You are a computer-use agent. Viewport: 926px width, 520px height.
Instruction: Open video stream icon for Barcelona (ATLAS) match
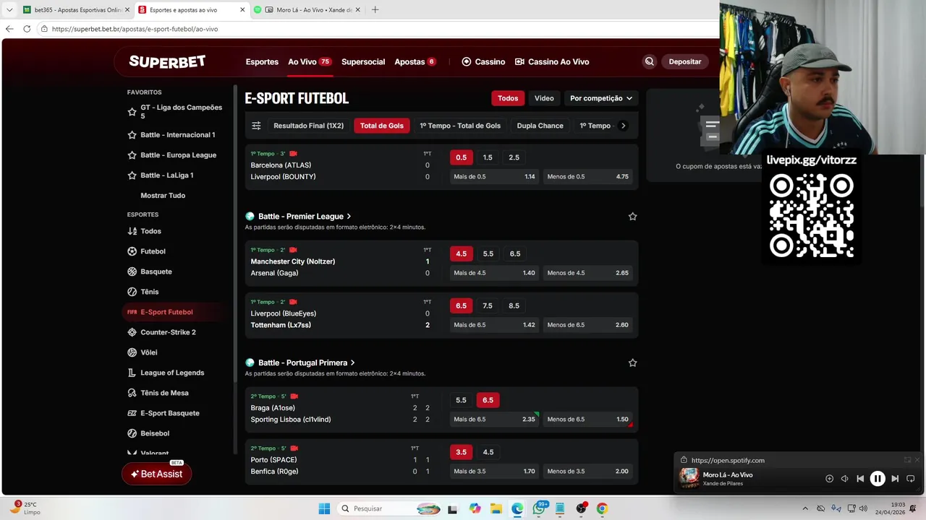click(x=293, y=154)
